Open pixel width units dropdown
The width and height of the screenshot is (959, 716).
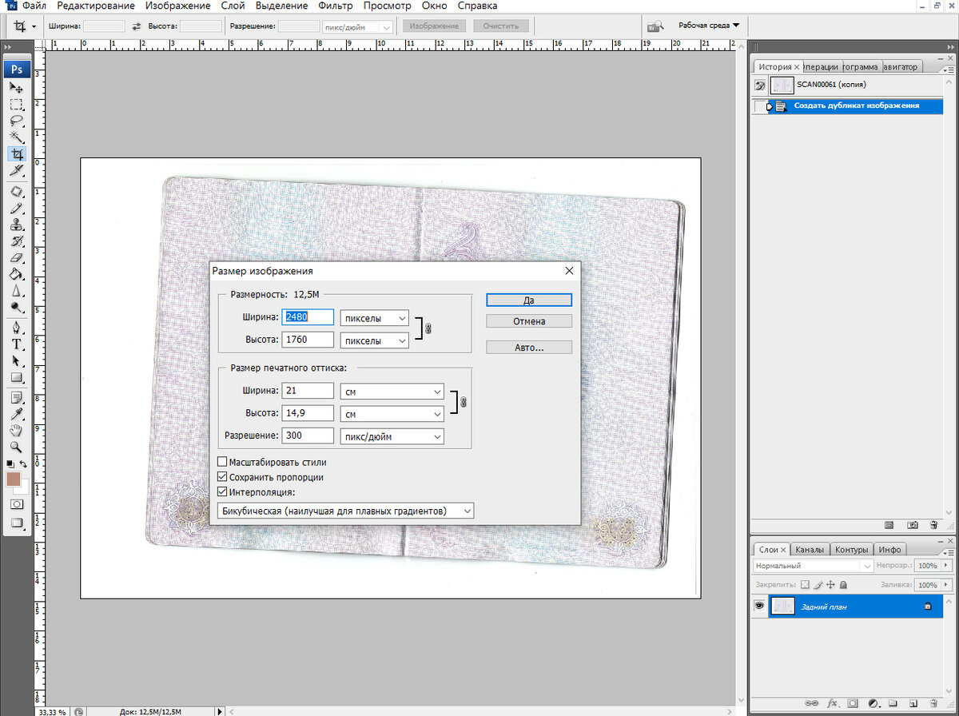375,318
